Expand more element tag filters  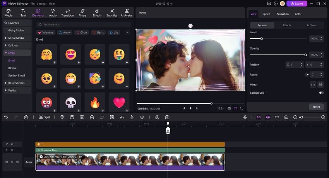pos(127,33)
